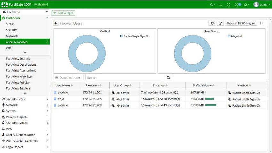Sort by IP Address column arrows
The image size is (272, 153).
coord(100,85)
